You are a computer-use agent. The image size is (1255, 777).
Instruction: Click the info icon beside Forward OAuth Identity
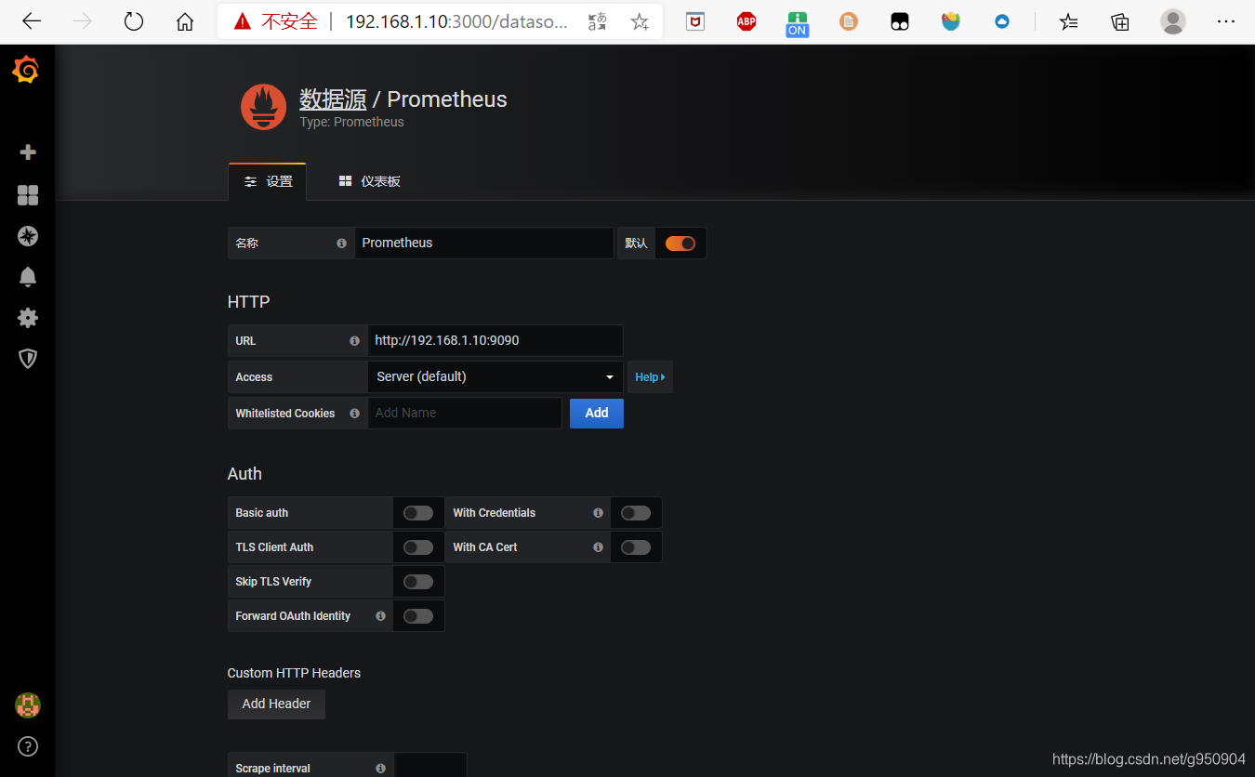pyautogui.click(x=380, y=616)
